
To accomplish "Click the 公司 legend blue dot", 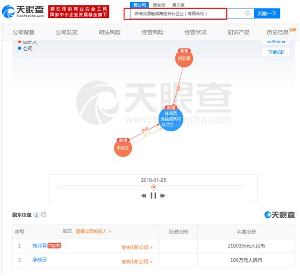I will pyautogui.click(x=19, y=48).
